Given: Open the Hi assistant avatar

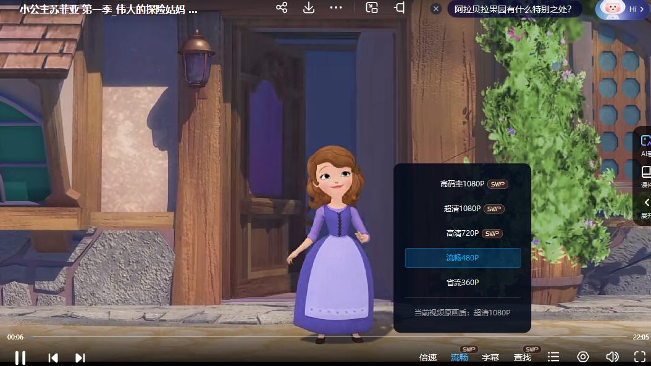Looking at the screenshot, I should click(x=620, y=9).
